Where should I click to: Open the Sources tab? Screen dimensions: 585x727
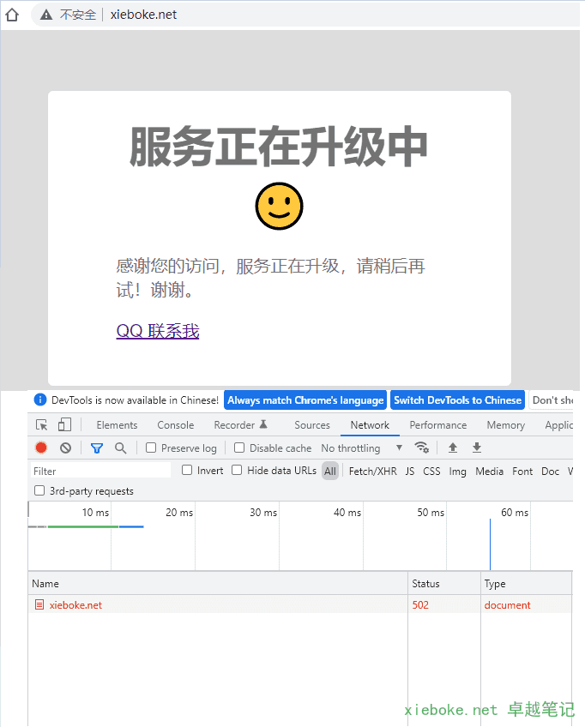click(x=311, y=425)
